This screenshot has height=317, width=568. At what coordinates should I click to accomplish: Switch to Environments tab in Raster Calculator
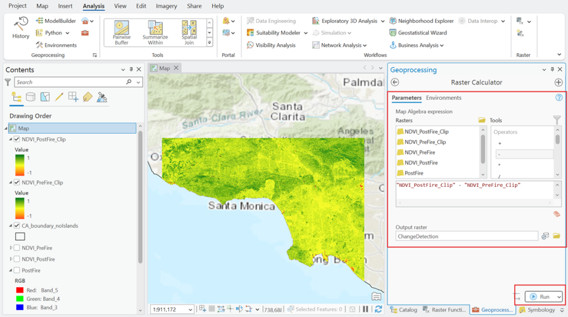tap(444, 97)
